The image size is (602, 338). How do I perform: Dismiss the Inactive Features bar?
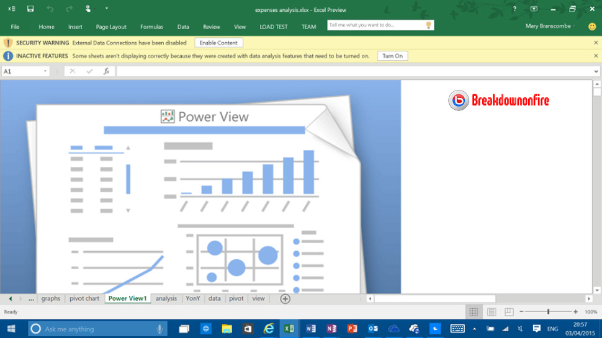(596, 56)
